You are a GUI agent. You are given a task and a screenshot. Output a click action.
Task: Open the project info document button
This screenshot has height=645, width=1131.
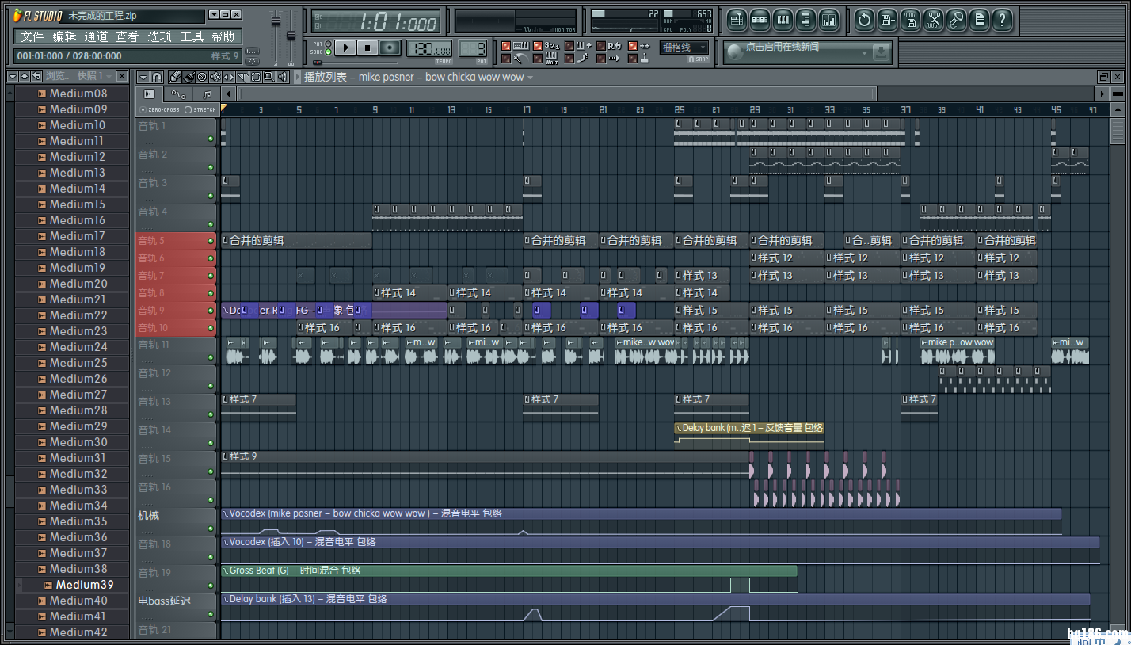pyautogui.click(x=980, y=20)
